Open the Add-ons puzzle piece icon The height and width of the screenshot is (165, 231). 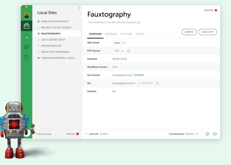(26, 47)
